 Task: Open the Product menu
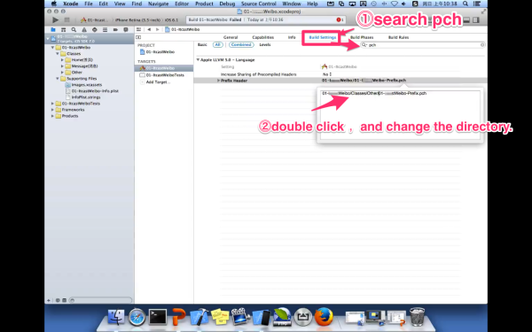point(204,4)
